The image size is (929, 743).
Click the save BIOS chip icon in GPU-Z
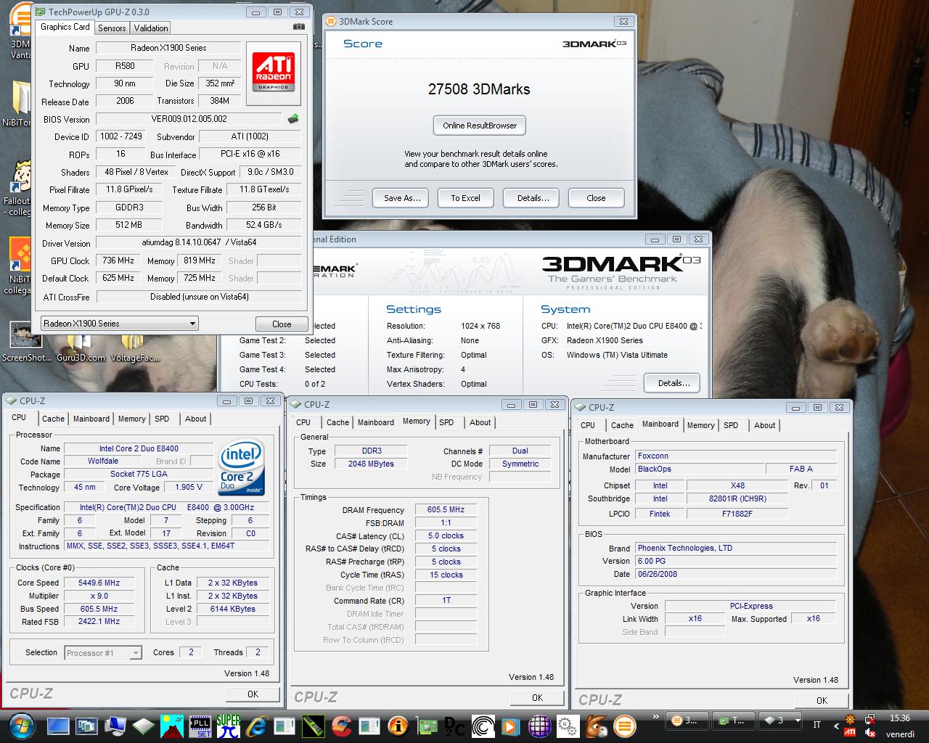click(x=293, y=119)
